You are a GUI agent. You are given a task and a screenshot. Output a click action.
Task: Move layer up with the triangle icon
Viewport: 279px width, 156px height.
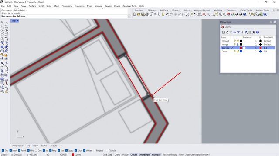coord(235,32)
